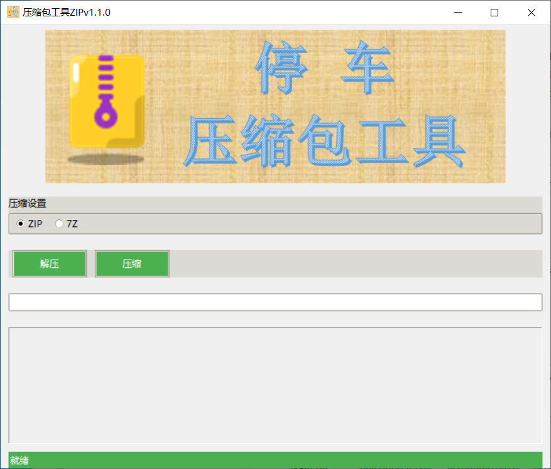Viewport: 551px width, 469px height.
Task: Toggle the ZIP radio option off and pick 7Z
Action: (x=59, y=223)
